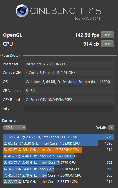Click the Cinebench sphere logo icon
The width and height of the screenshot is (118, 188).
[x=22, y=11]
